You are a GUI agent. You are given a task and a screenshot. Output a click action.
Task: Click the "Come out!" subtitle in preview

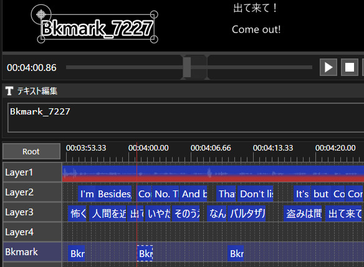[256, 29]
